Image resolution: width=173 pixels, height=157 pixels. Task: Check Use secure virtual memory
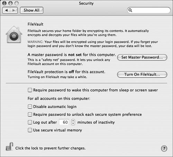click(x=30, y=130)
